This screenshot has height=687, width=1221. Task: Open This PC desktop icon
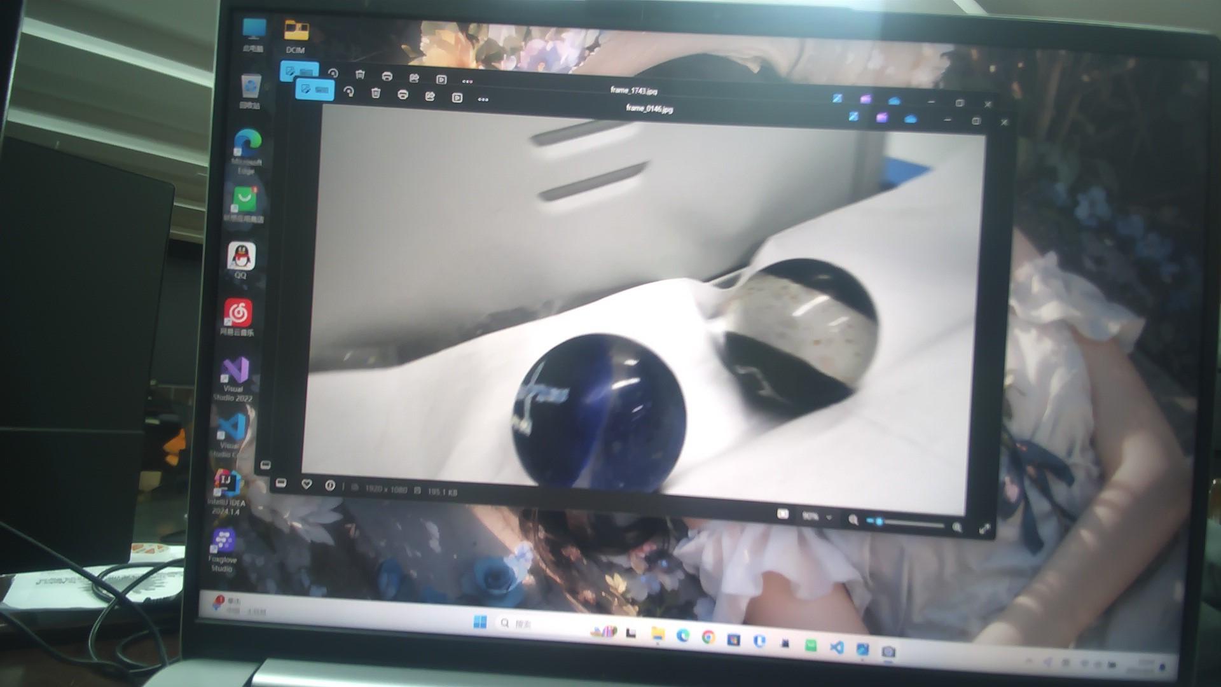[x=254, y=35]
